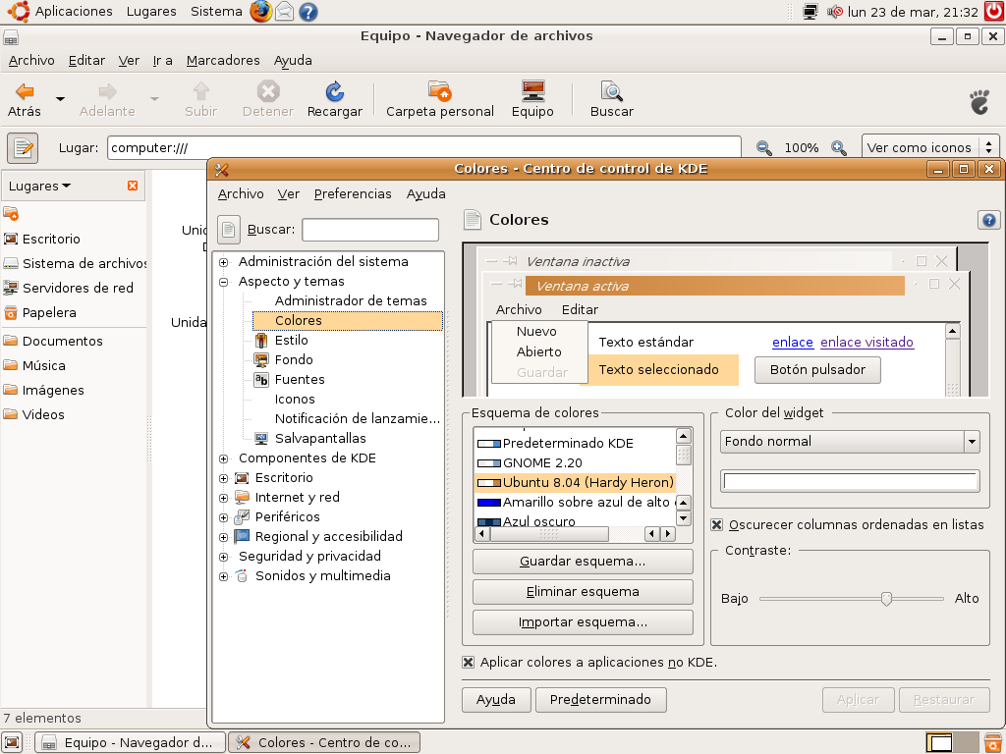1006x754 pixels.
Task: Click the KDE Colores help question icon
Action: tap(988, 220)
